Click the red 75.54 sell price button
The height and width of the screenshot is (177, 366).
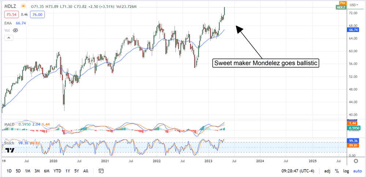[x=11, y=14]
